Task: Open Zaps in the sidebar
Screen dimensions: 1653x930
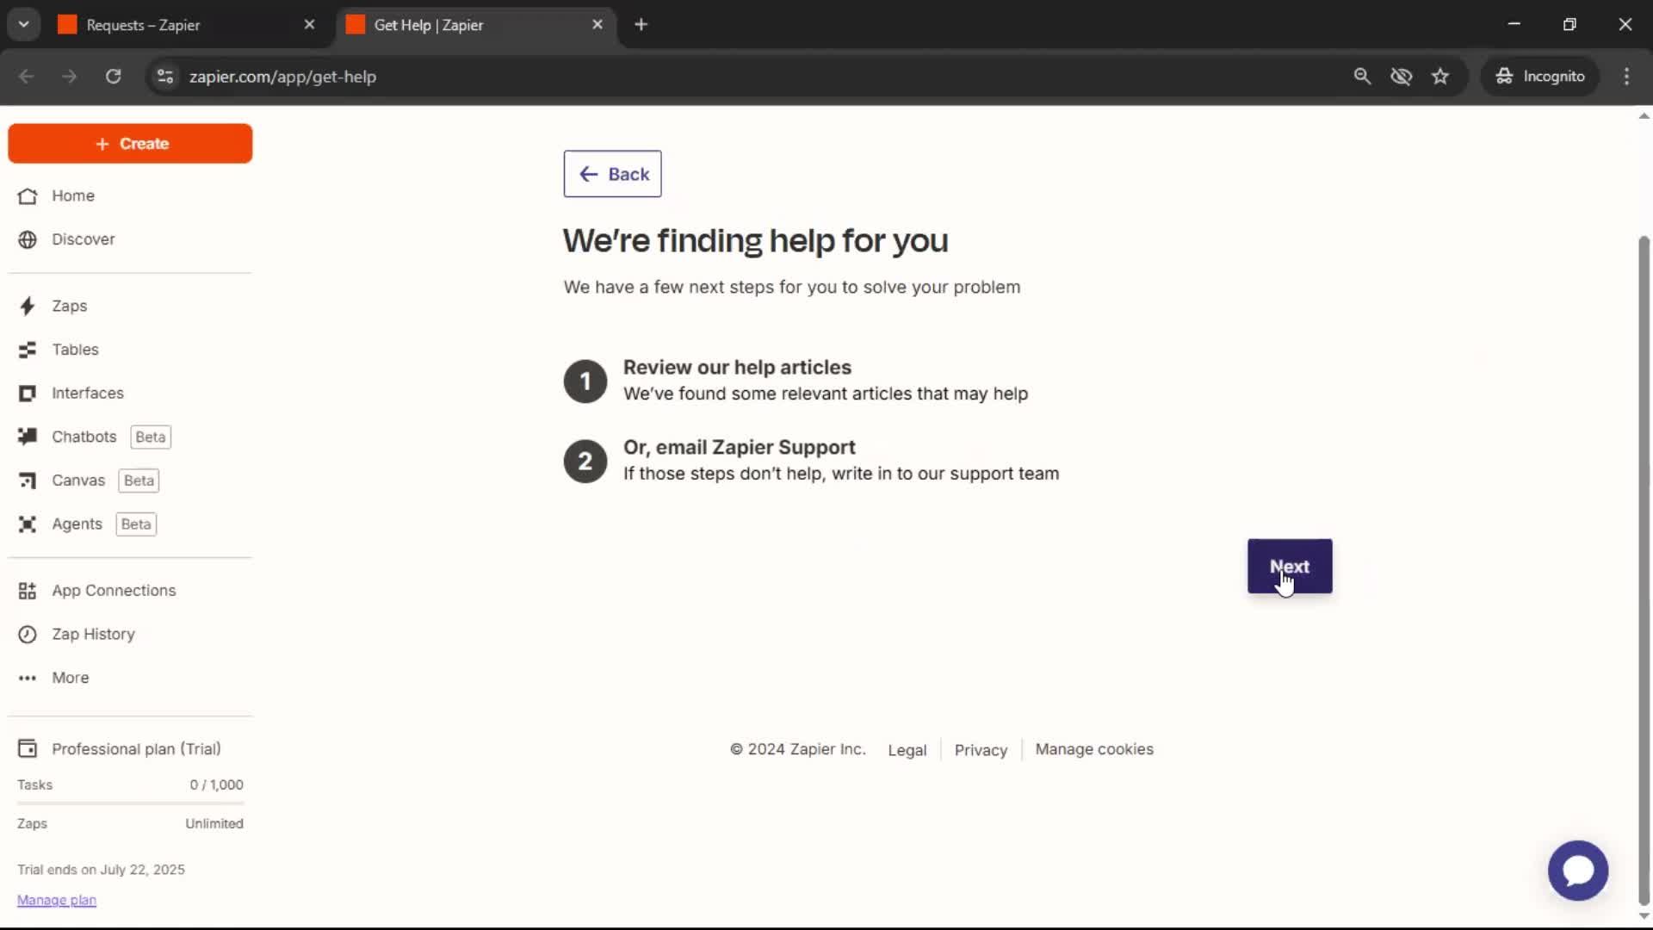Action: (69, 306)
